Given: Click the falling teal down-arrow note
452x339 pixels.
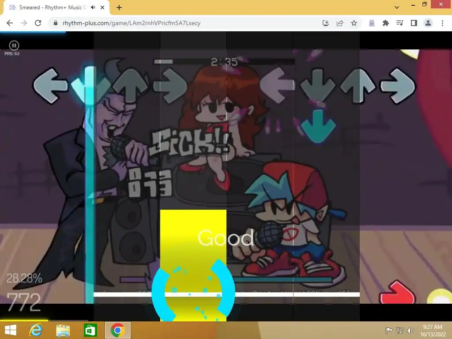Looking at the screenshot, I should (318, 126).
